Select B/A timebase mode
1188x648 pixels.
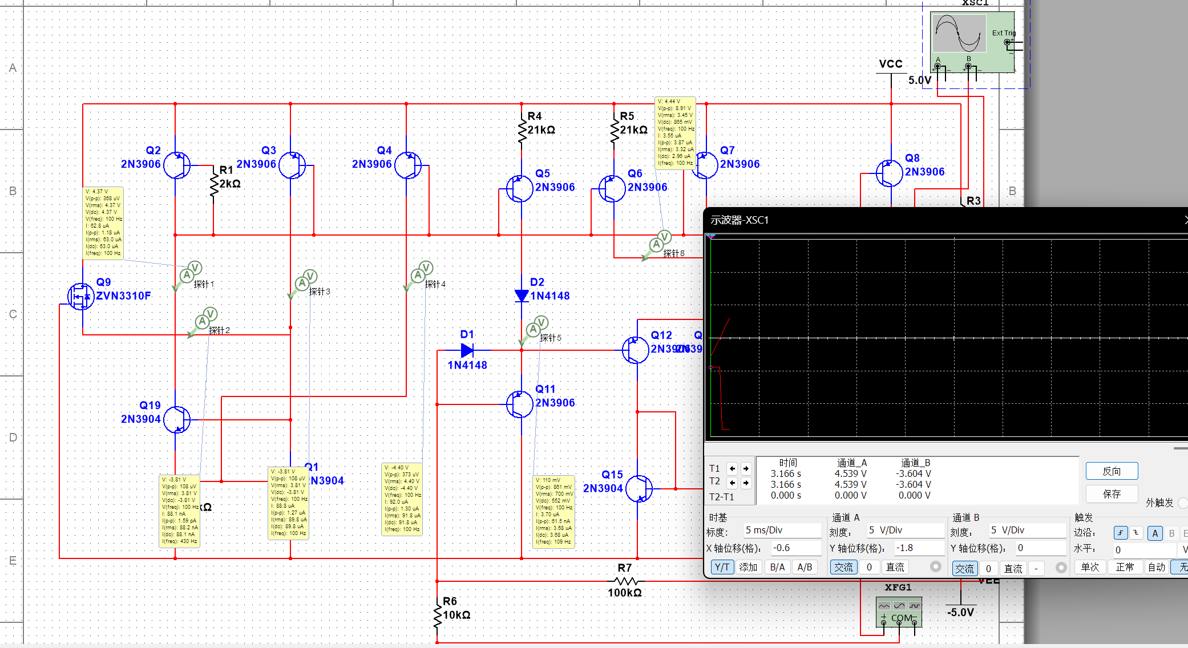tap(777, 567)
